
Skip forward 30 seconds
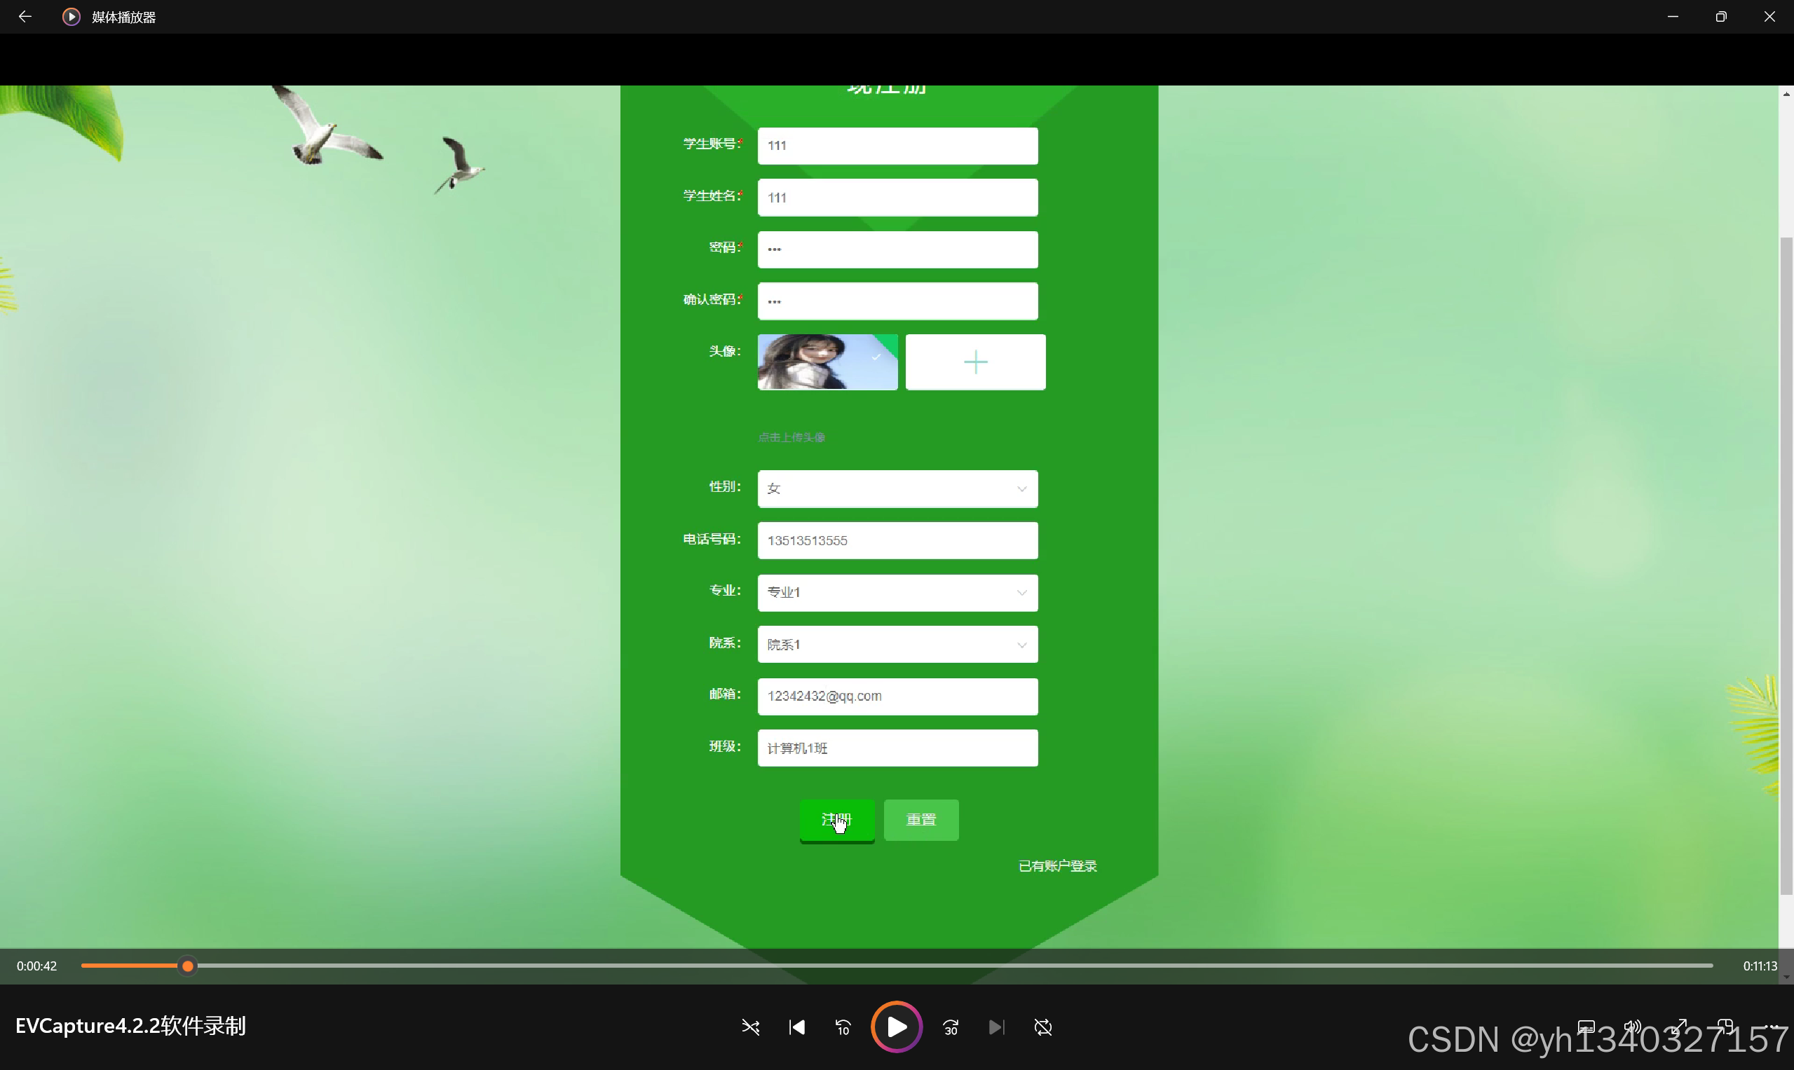point(951,1027)
